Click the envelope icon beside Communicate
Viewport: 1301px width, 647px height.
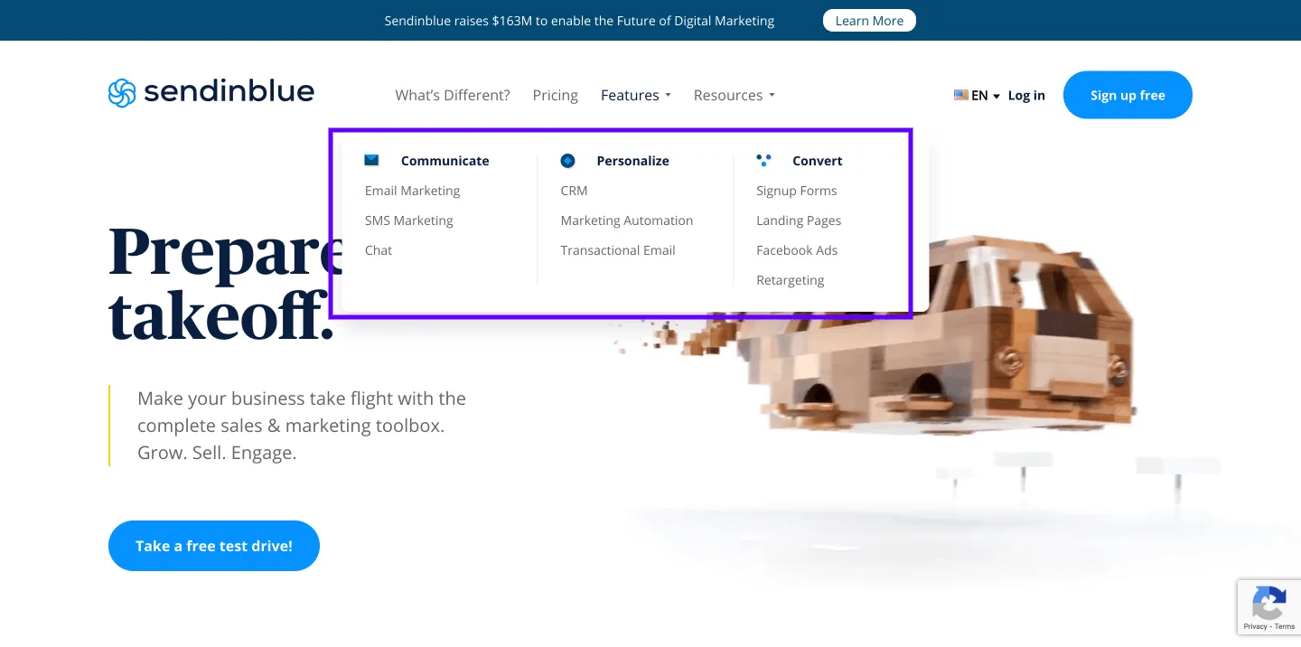pyautogui.click(x=371, y=160)
